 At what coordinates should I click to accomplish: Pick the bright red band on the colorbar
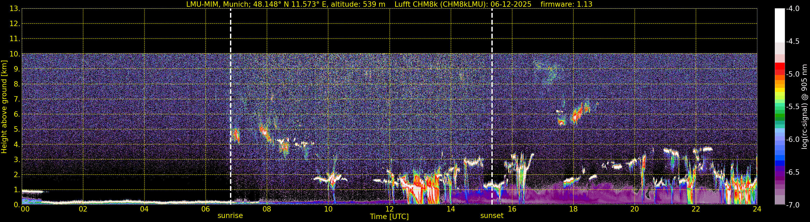[779, 66]
